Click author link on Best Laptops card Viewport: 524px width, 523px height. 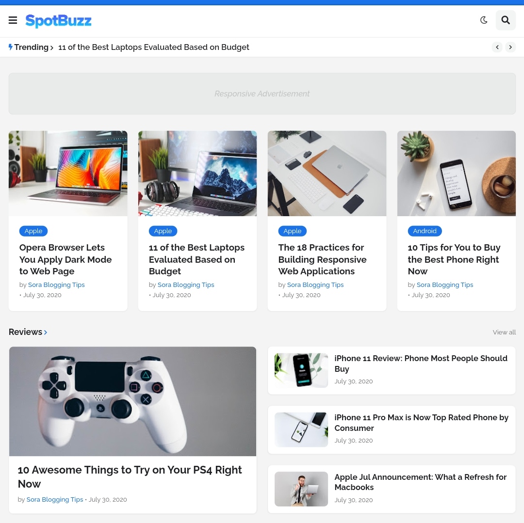(186, 285)
